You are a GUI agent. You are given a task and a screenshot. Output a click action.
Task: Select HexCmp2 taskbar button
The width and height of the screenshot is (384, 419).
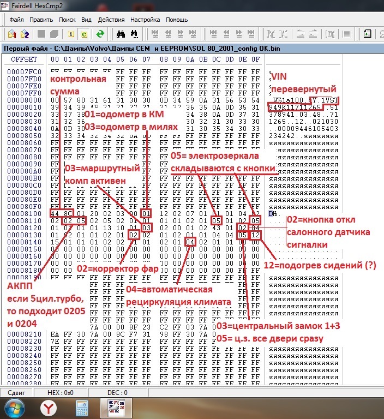pyautogui.click(x=116, y=408)
